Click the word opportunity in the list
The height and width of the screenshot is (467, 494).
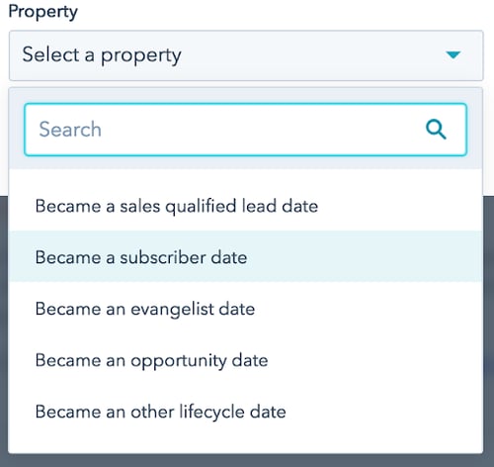(179, 361)
